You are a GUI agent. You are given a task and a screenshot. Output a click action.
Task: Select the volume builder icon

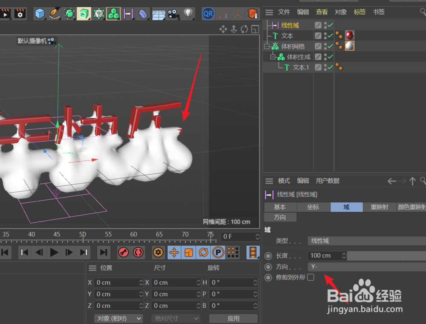(x=113, y=14)
